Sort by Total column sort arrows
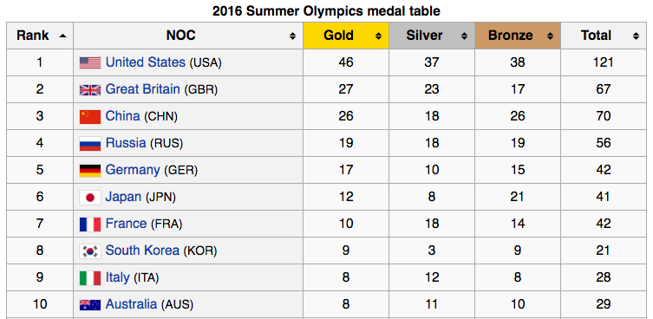Image resolution: width=653 pixels, height=319 pixels. 636,36
